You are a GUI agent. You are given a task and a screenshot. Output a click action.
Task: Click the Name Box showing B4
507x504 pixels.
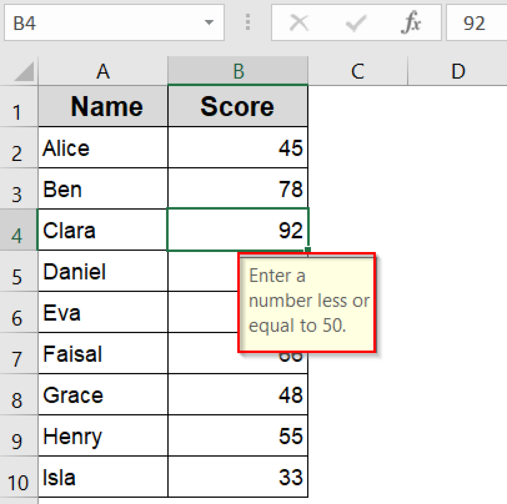pos(99,22)
